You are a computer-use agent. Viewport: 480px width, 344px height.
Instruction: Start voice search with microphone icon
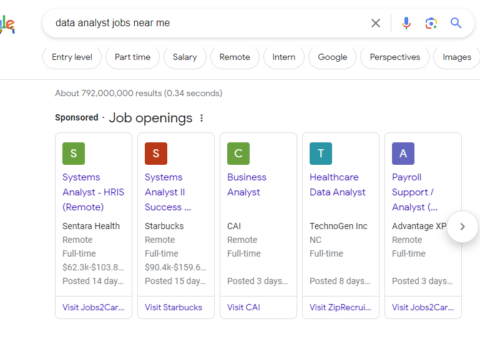406,23
